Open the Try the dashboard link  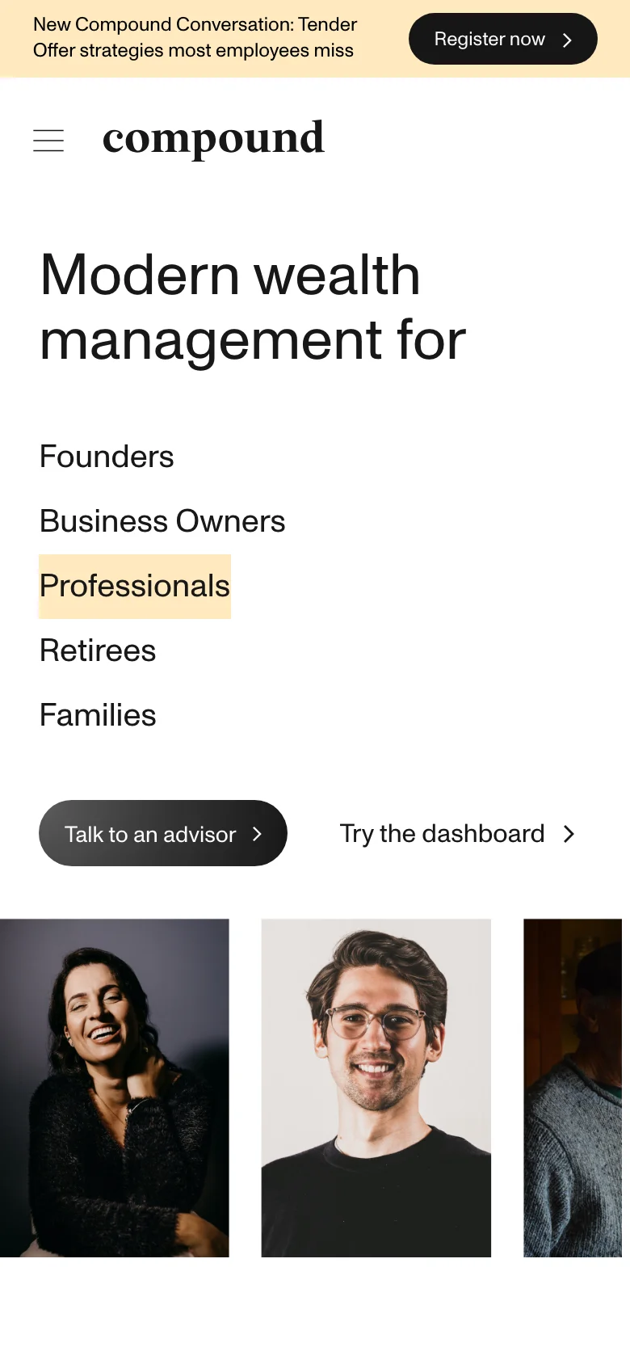click(442, 834)
